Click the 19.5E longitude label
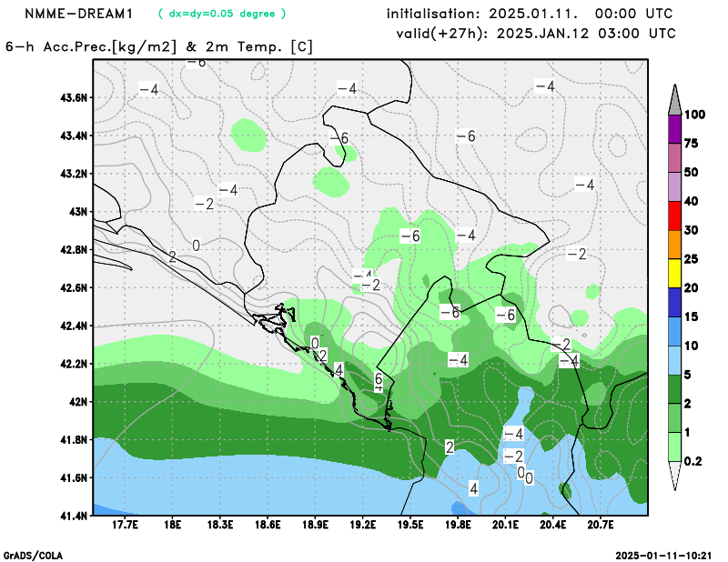728x562 pixels. [410, 526]
